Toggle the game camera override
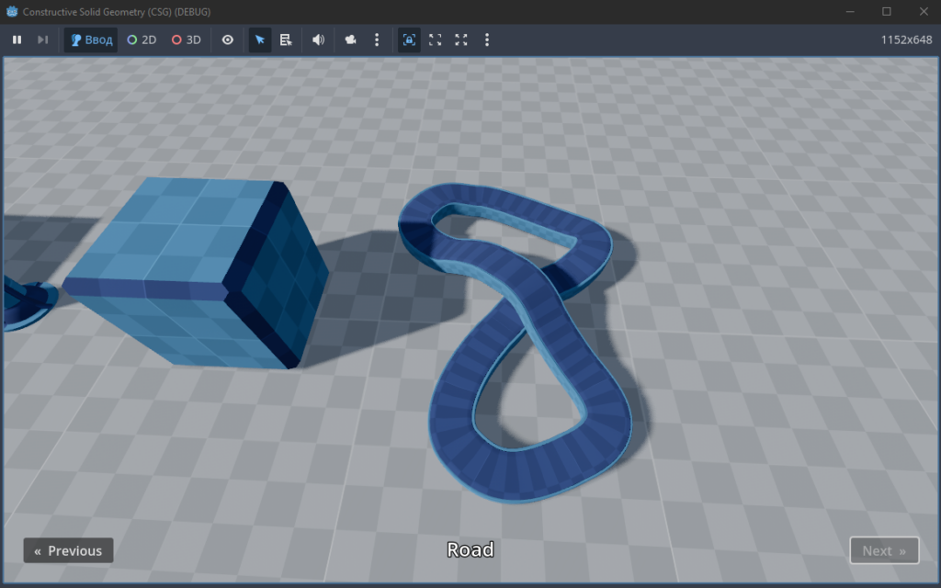 coord(350,40)
